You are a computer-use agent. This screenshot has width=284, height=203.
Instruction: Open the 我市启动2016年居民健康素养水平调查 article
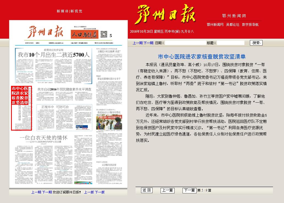click(64, 89)
